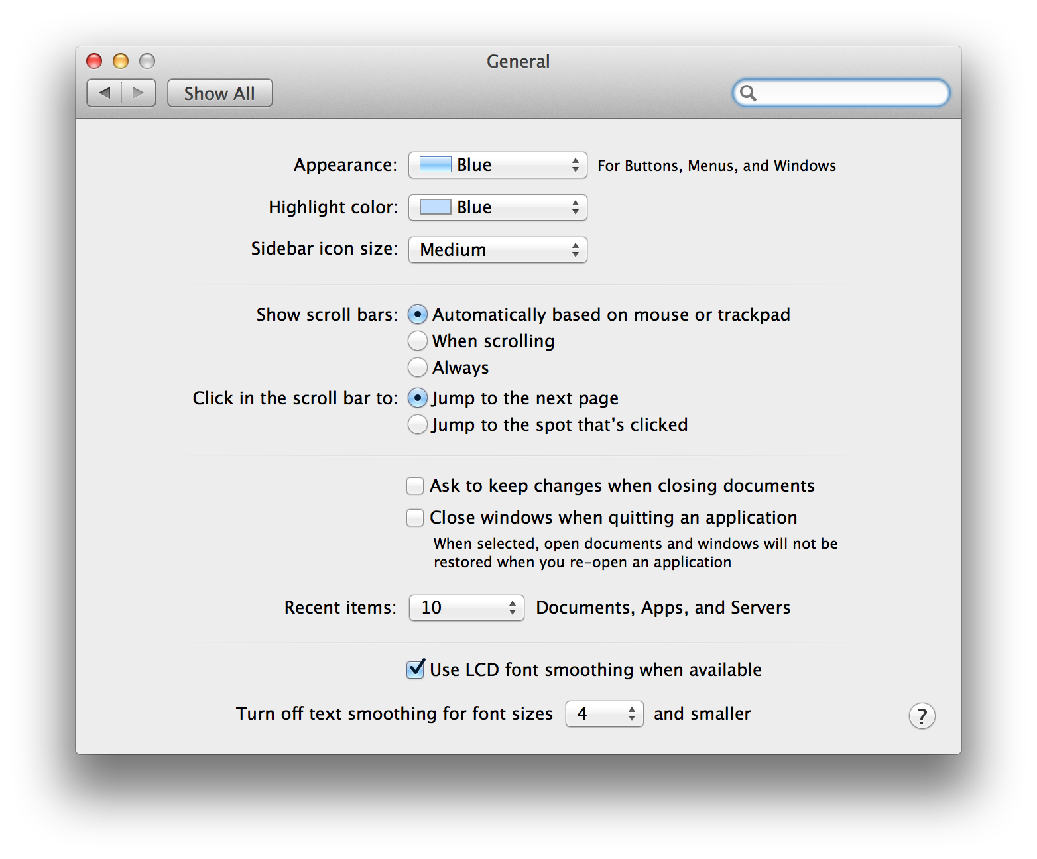The width and height of the screenshot is (1037, 859).
Task: Click the Highlight color light blue swatch
Action: 436,207
